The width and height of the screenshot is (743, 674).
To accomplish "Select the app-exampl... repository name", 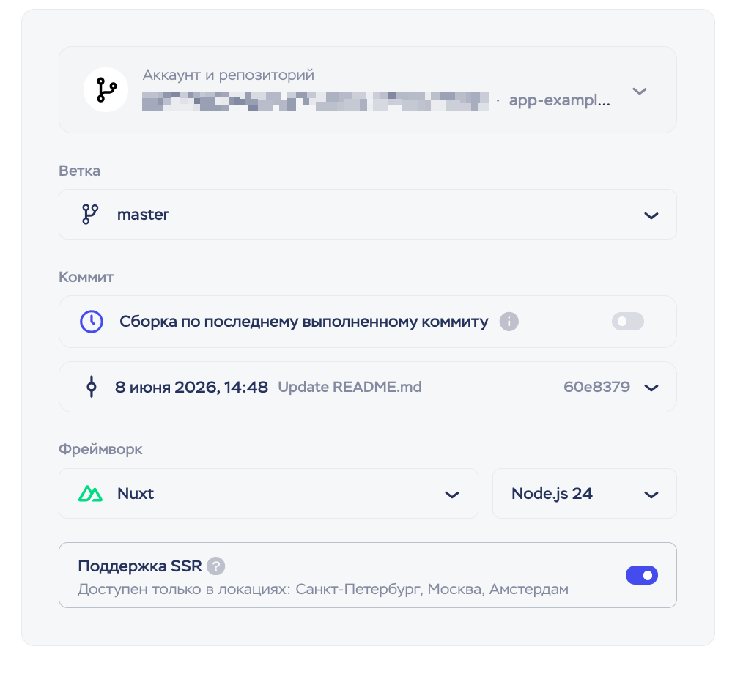I will (x=560, y=101).
